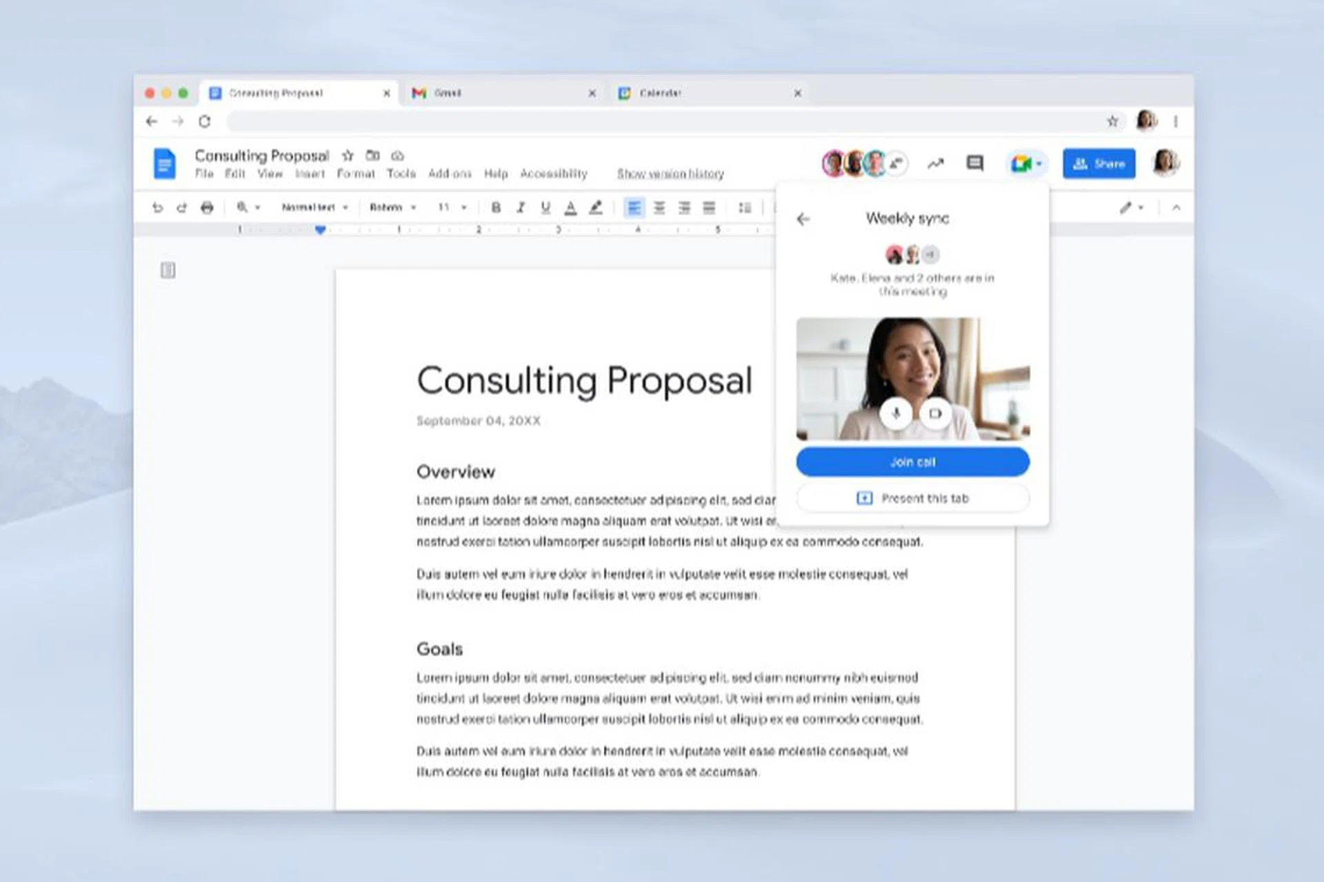Turn off the camera in Meet preview
Viewport: 1324px width, 882px height.
click(x=936, y=414)
